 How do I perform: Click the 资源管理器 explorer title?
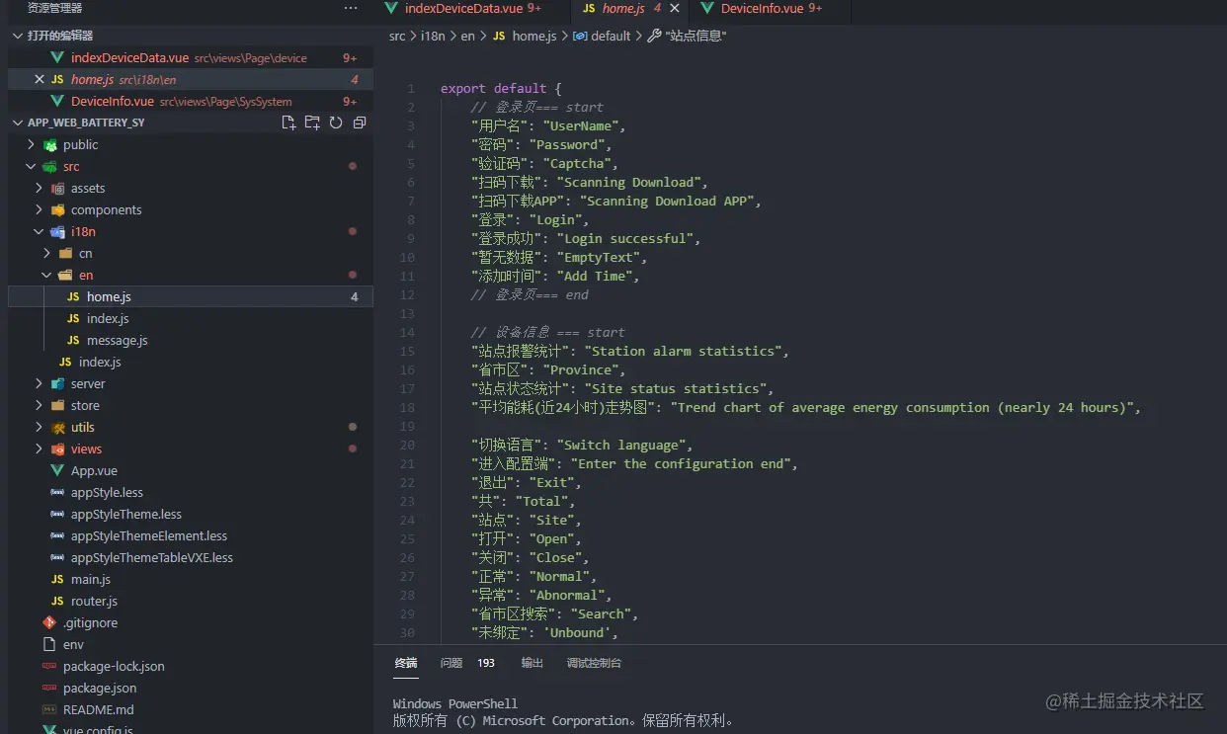click(55, 8)
